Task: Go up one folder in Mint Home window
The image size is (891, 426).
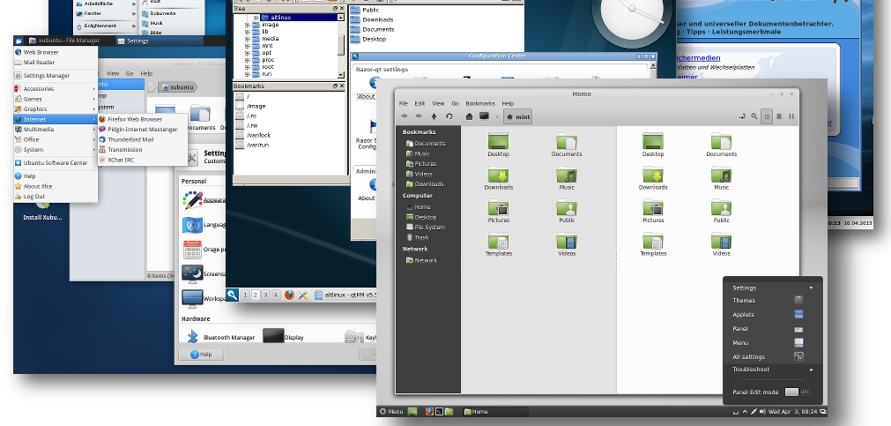Action: [x=434, y=116]
